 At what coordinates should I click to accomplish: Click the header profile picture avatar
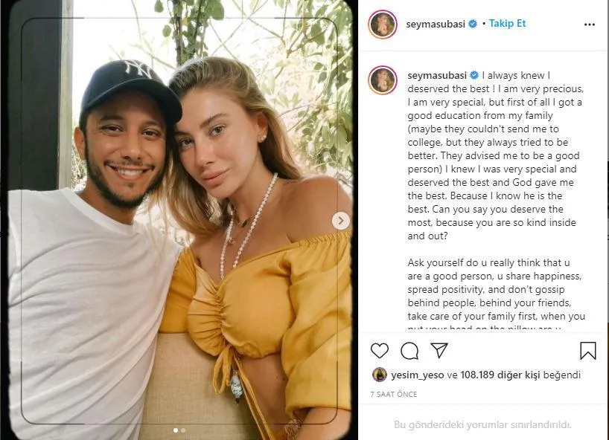(383, 24)
